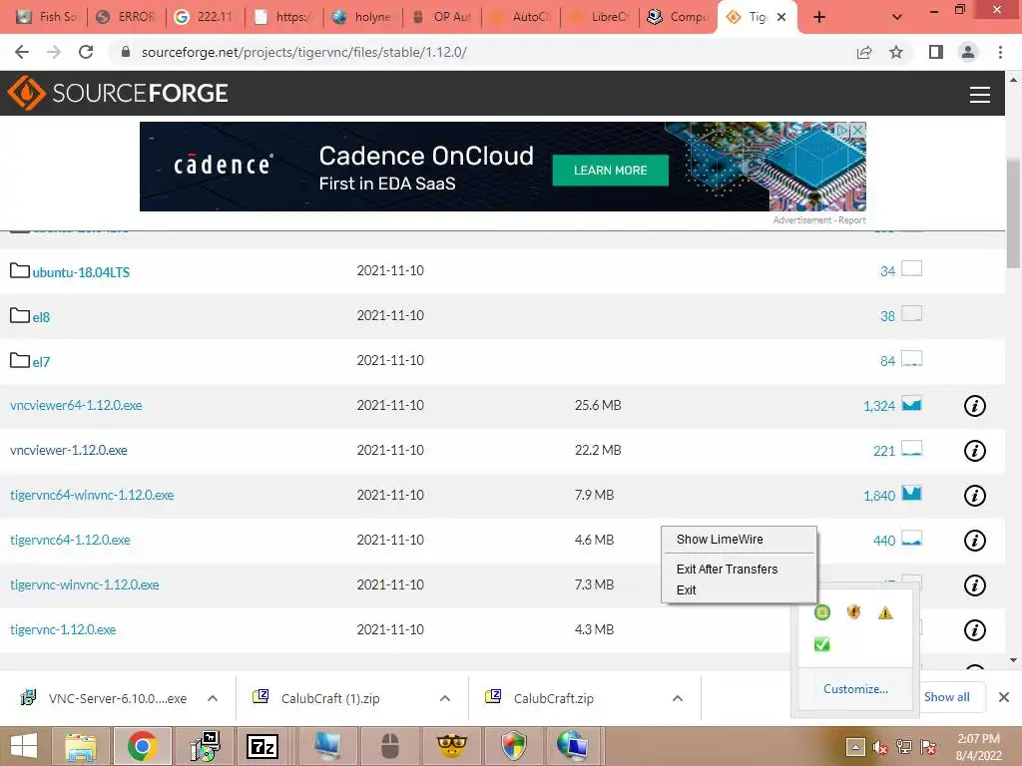This screenshot has width=1022, height=766.
Task: Click the 25.6 MB size value
Action: [598, 405]
